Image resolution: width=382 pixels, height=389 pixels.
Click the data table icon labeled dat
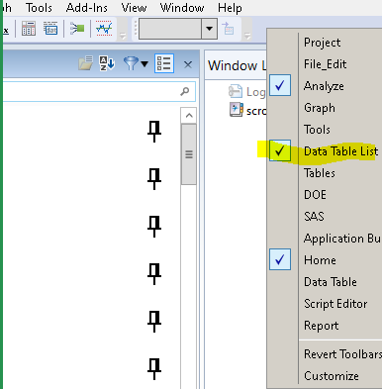click(50, 29)
